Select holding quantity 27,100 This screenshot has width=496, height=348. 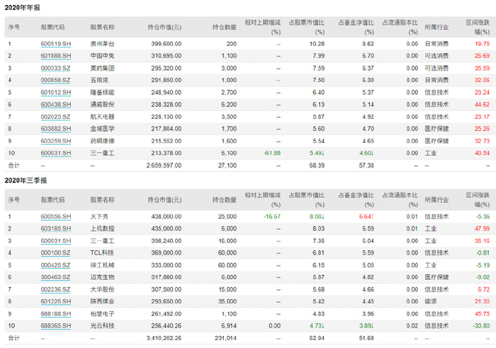coord(227,166)
